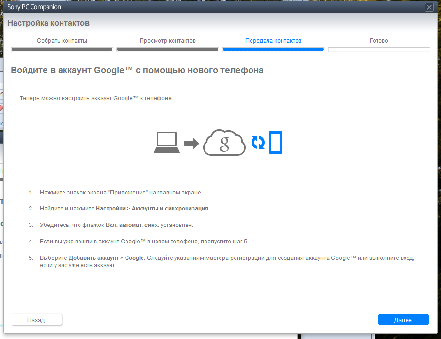
Task: Select the Просмотр контактов step
Action: click(168, 41)
